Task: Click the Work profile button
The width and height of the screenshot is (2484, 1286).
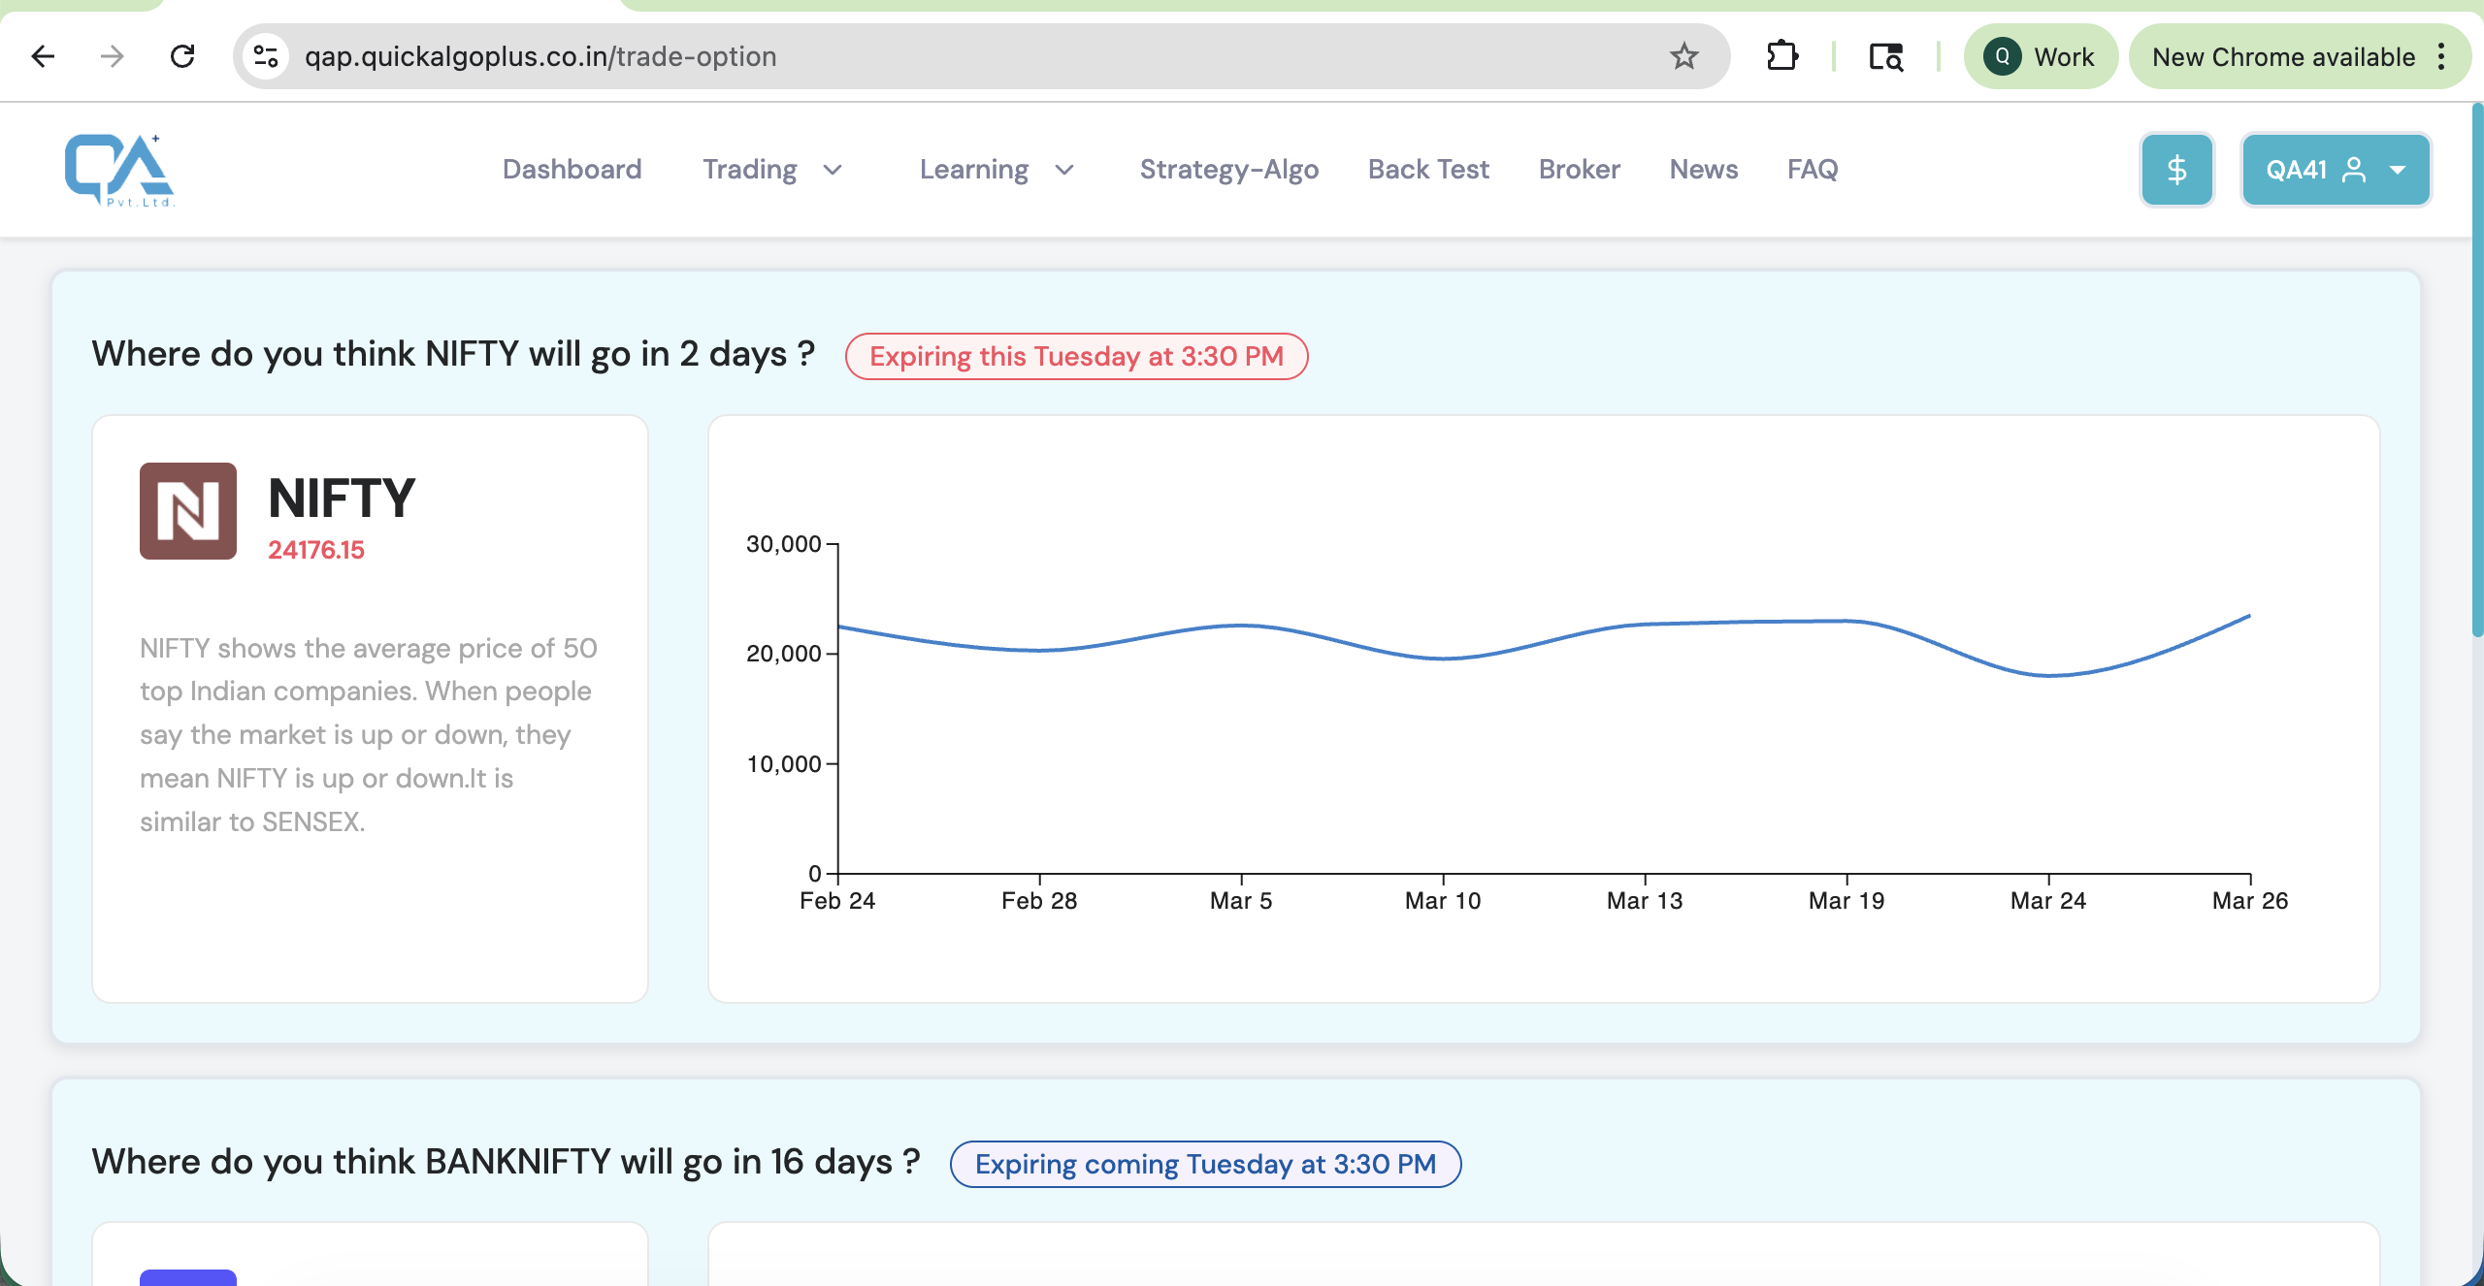Action: click(x=2041, y=56)
